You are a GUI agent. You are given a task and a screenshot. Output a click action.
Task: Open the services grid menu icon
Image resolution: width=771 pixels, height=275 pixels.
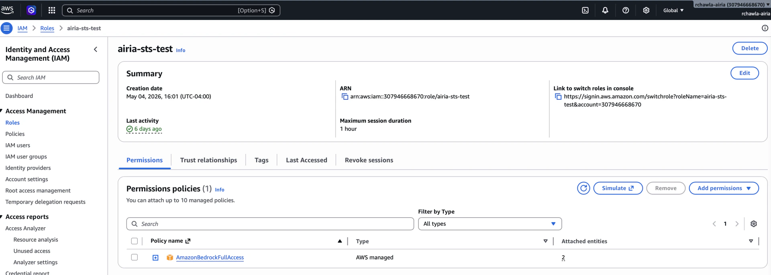[52, 10]
